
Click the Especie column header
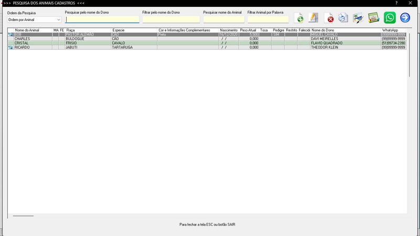point(134,30)
